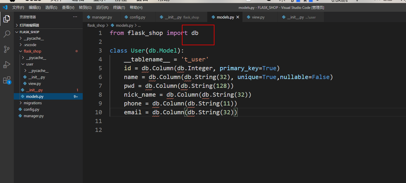The image size is (406, 183).
Task: Click the 'phone' variable in line 9
Action: coord(133,103)
